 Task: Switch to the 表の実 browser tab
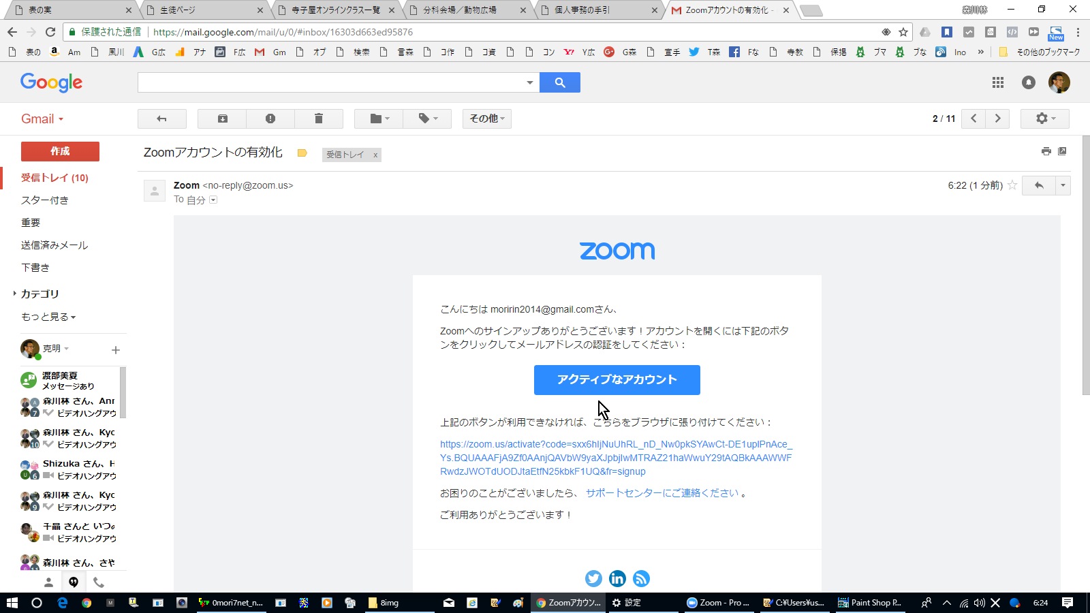click(x=72, y=10)
